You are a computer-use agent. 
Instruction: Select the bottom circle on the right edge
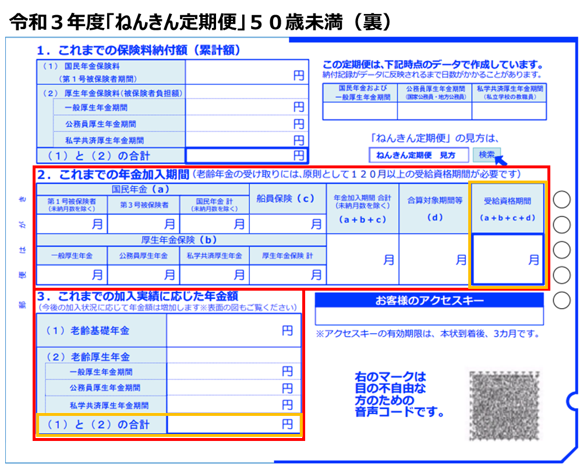point(561,301)
